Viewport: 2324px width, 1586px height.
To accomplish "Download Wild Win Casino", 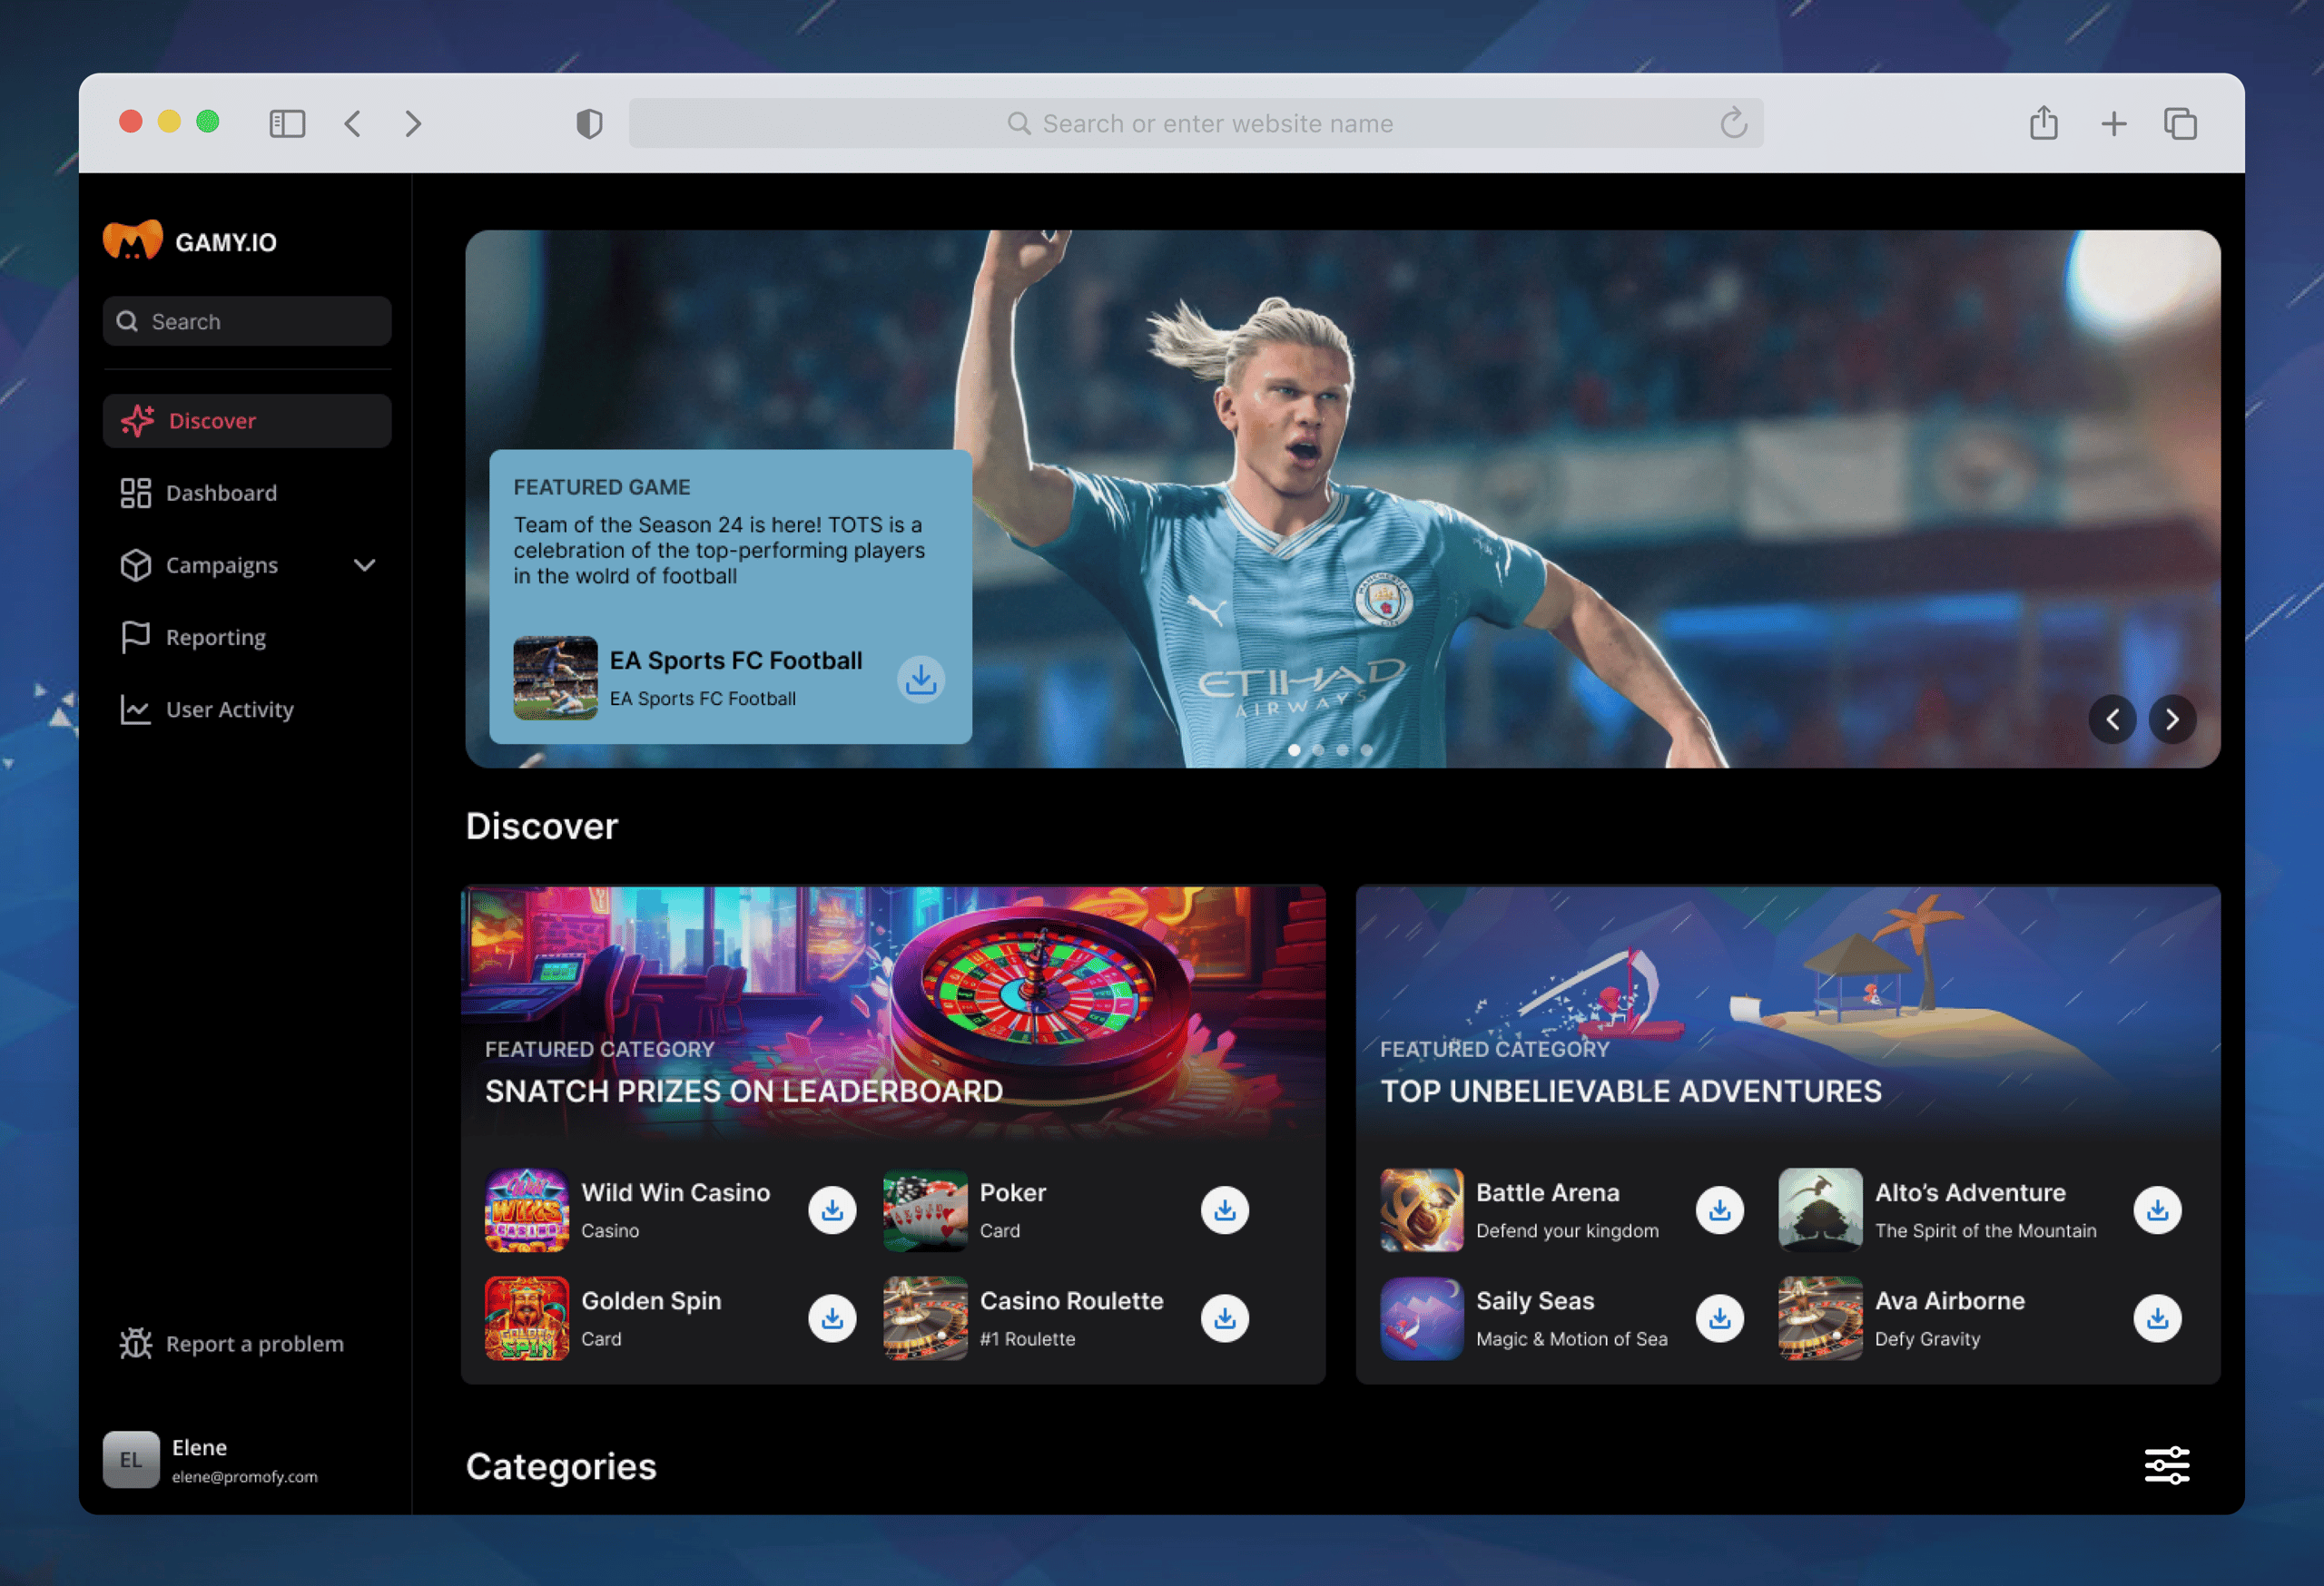I will [x=832, y=1210].
